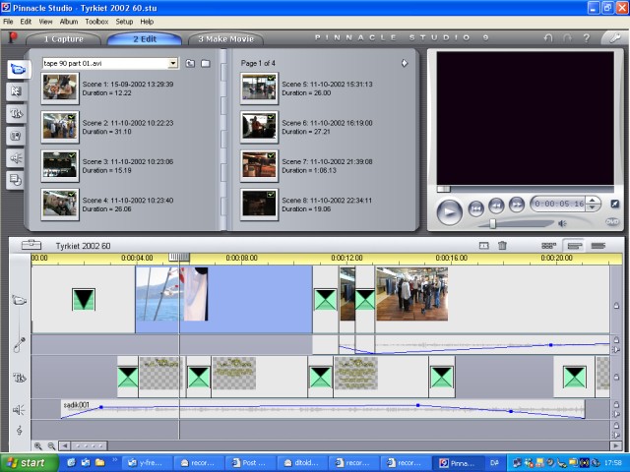Click the redo arrow icon
The height and width of the screenshot is (472, 630).
pyautogui.click(x=567, y=38)
